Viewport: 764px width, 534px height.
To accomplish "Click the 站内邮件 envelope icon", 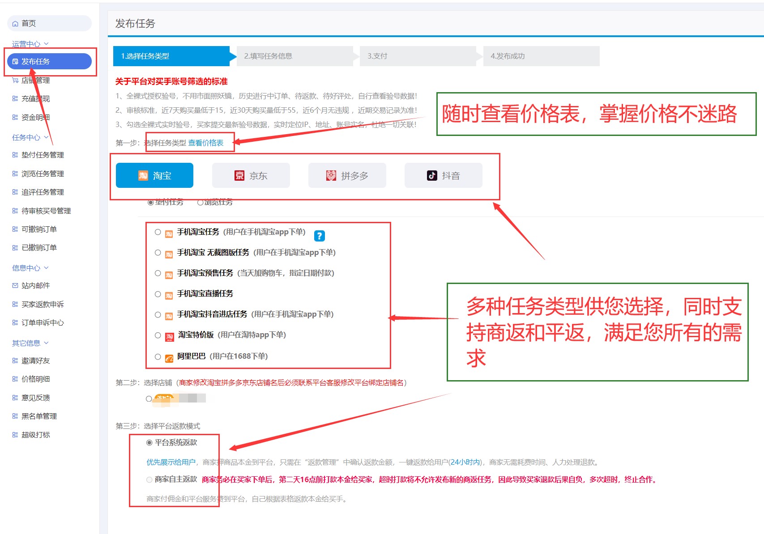I will click(x=15, y=285).
